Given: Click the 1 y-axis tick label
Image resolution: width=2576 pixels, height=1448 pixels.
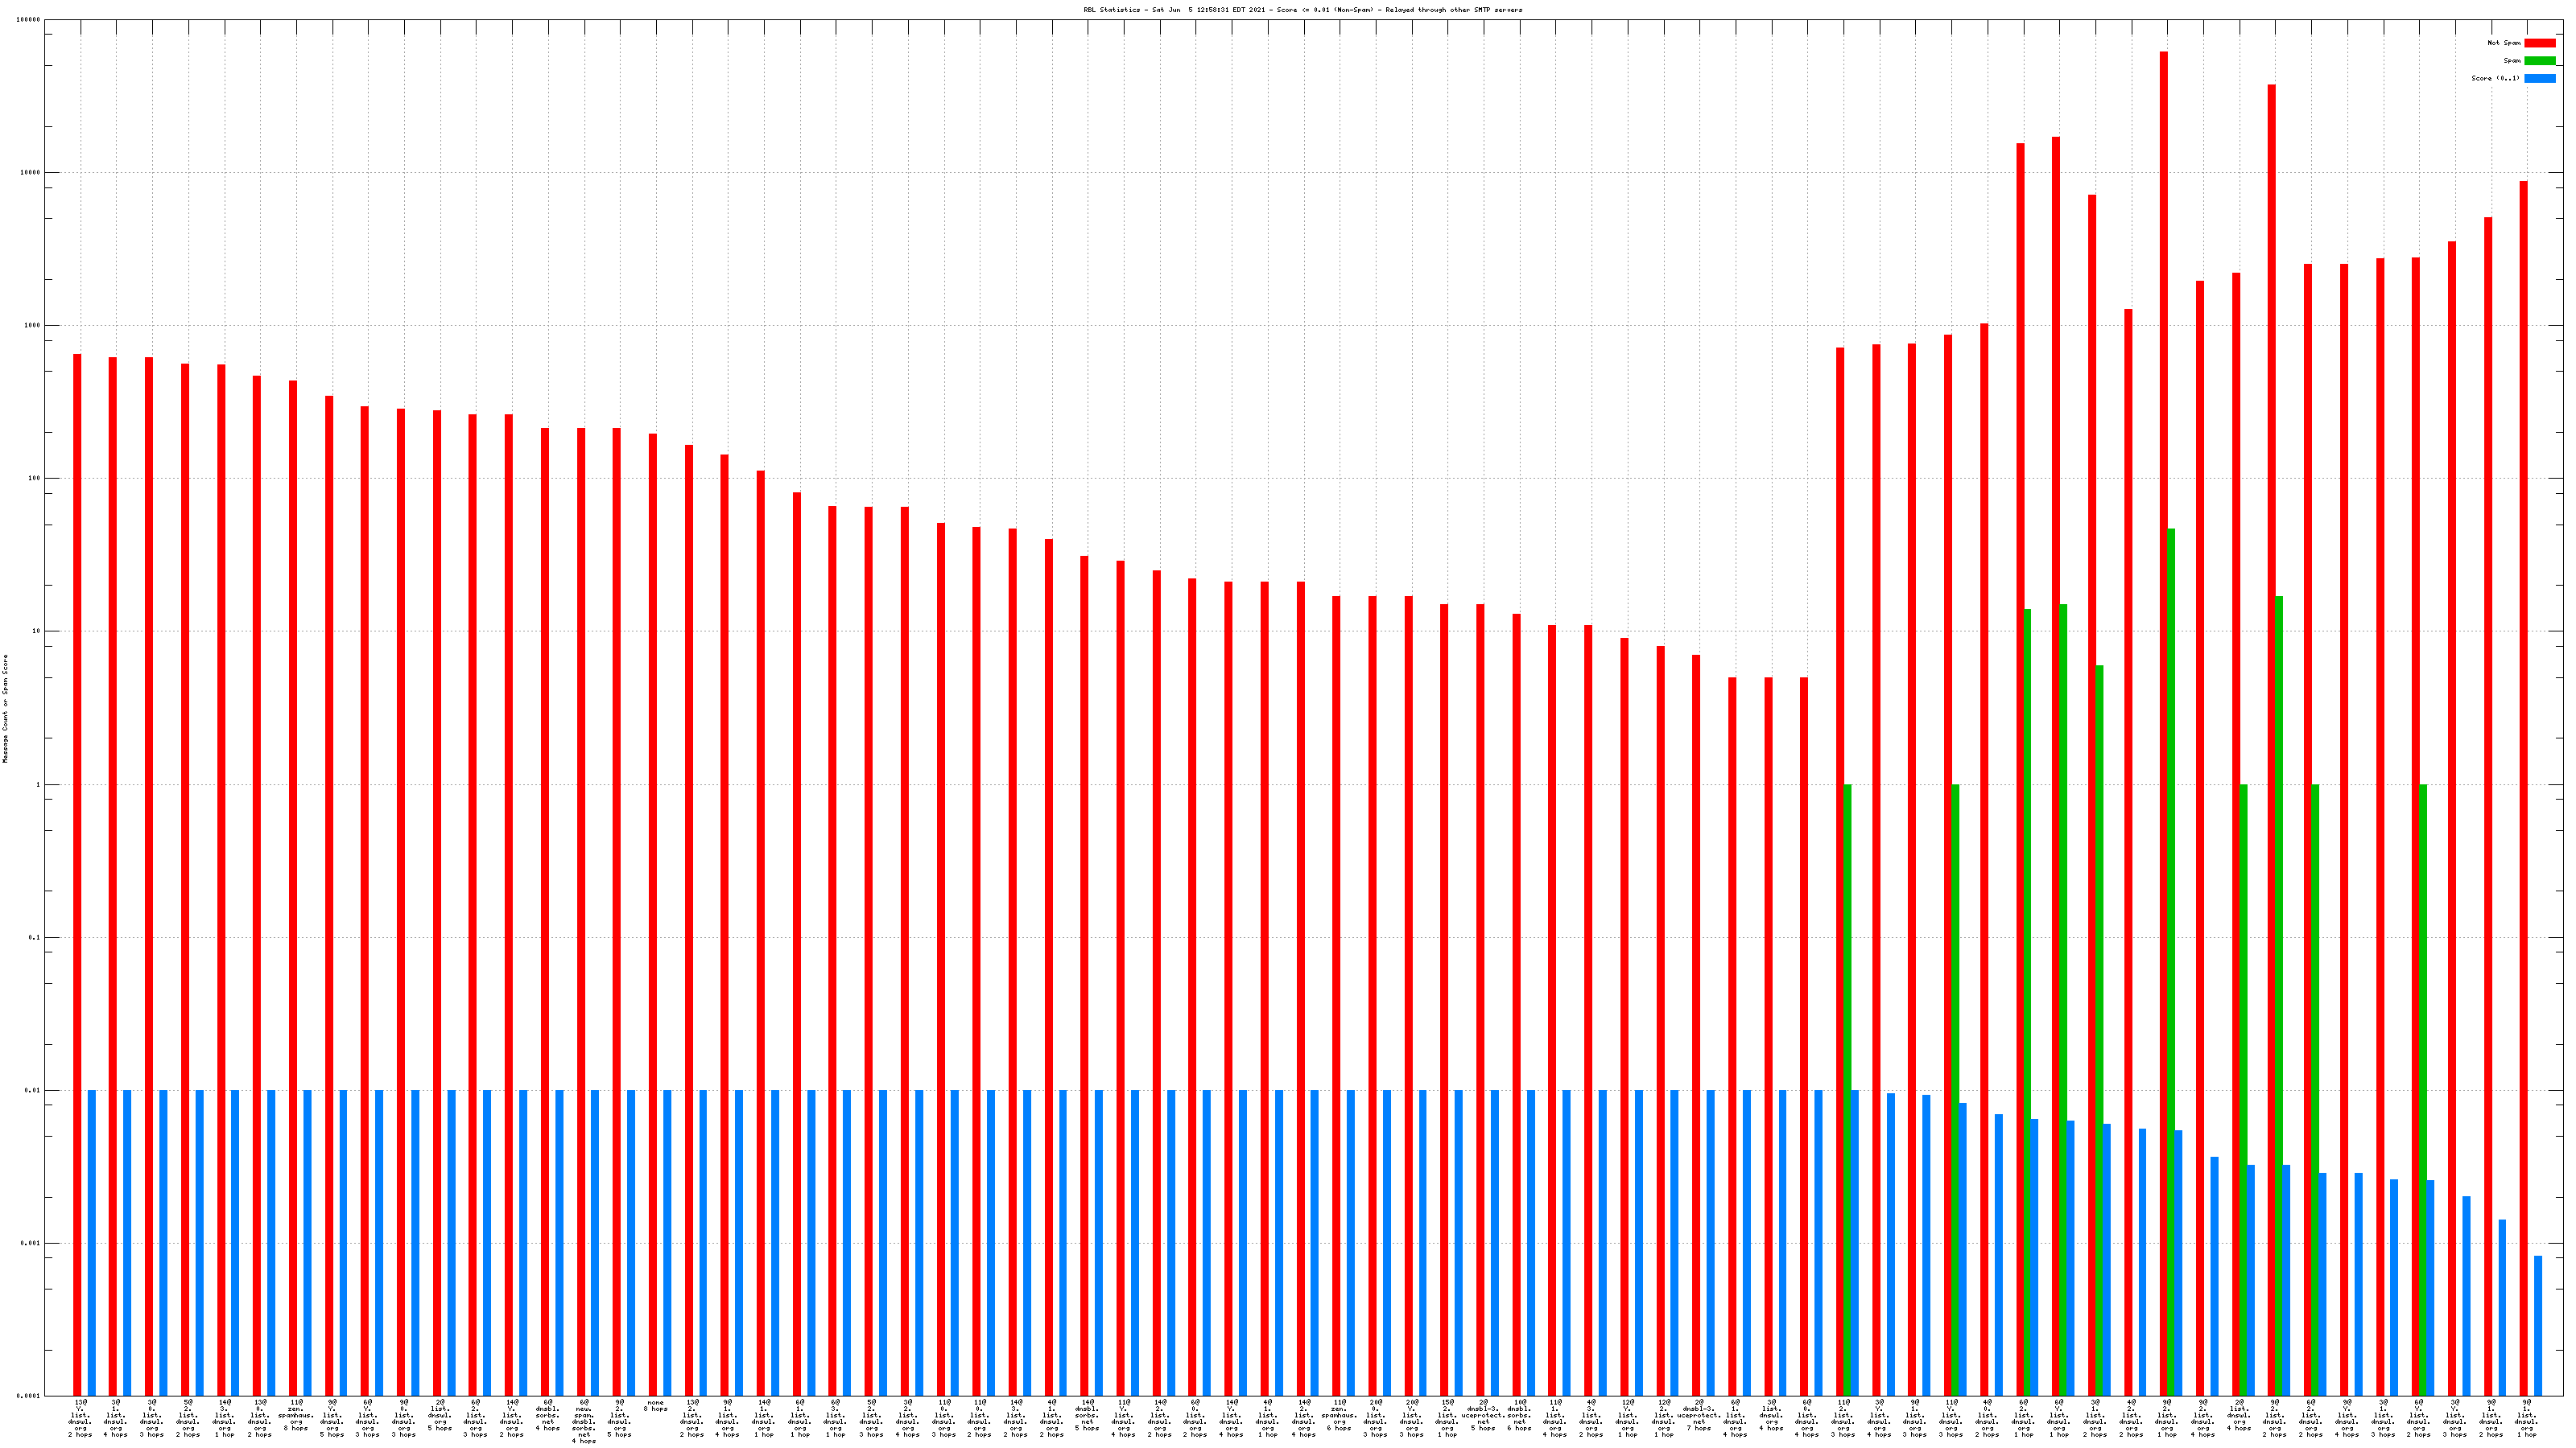Looking at the screenshot, I should (x=39, y=784).
